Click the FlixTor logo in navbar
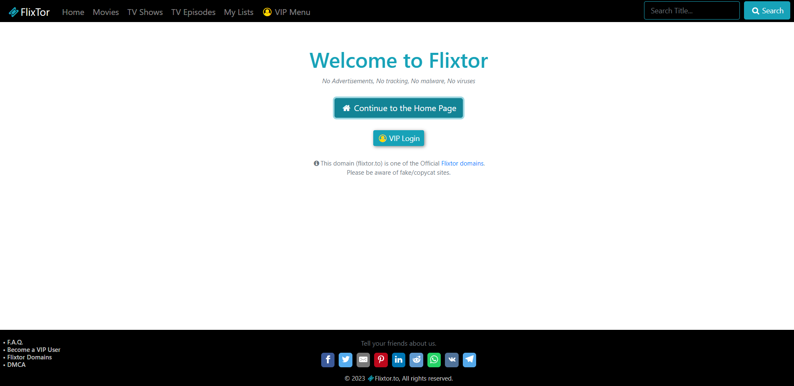Viewport: 794px width, 386px height. (x=29, y=12)
